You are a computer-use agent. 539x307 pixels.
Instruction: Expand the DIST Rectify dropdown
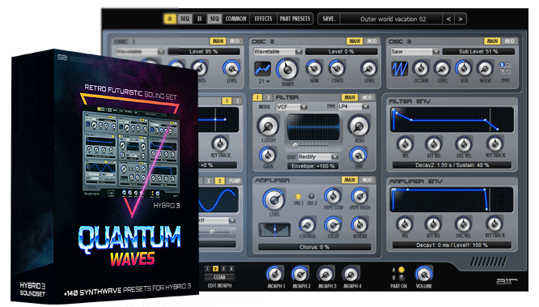point(318,157)
